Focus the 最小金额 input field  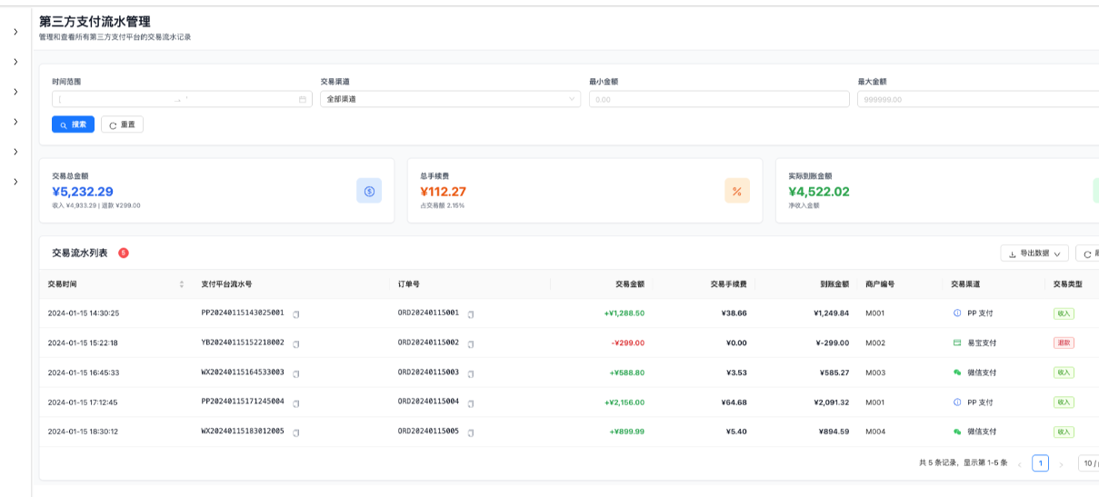tap(719, 99)
